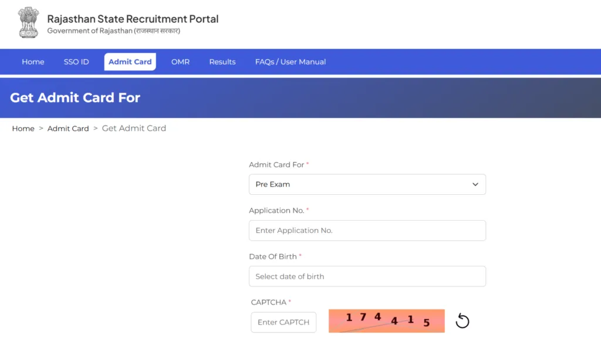601x338 pixels.
Task: Follow the Home breadcrumb link
Action: click(23, 129)
